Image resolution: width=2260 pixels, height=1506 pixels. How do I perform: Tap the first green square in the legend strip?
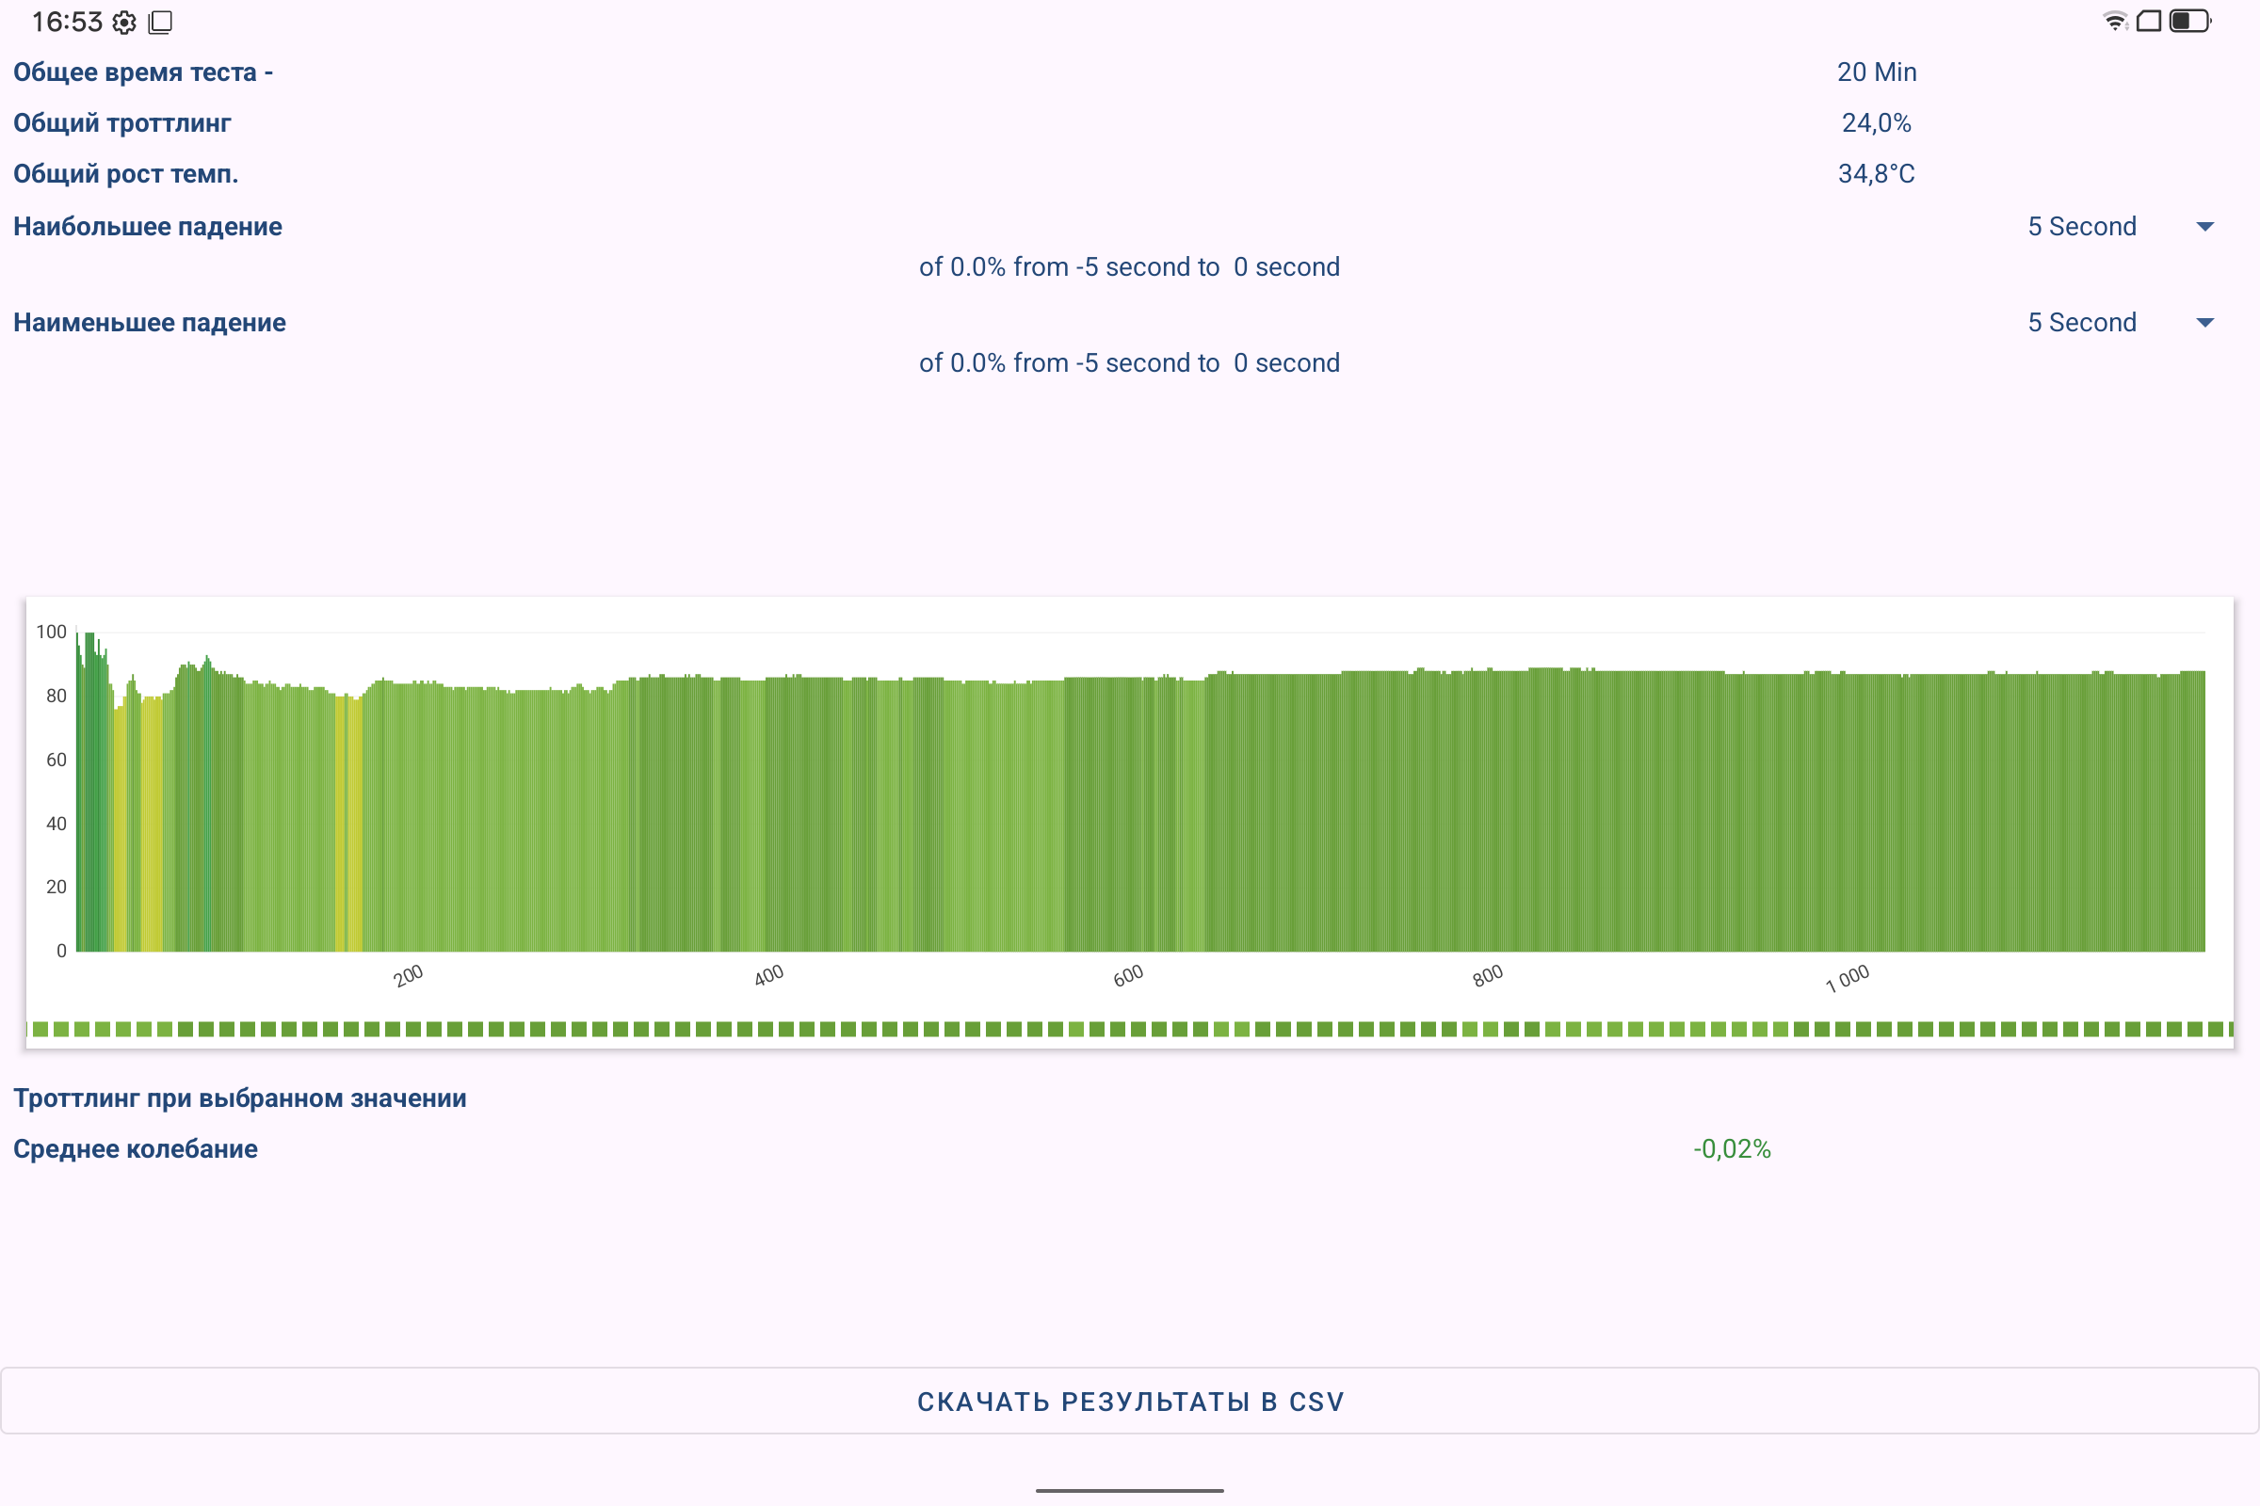tap(40, 1030)
